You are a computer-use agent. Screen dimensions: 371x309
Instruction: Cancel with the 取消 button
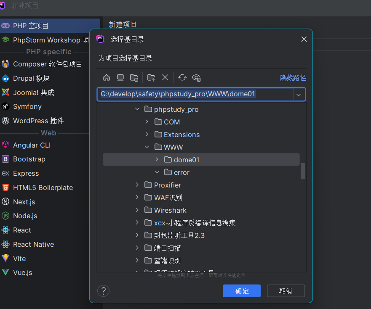[286, 291]
